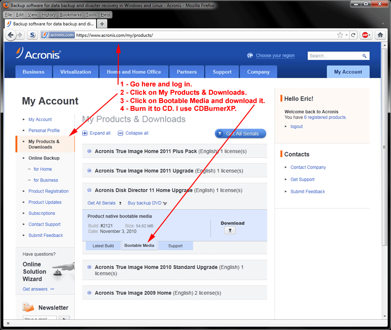Open the Company navigation tab

pyautogui.click(x=259, y=72)
